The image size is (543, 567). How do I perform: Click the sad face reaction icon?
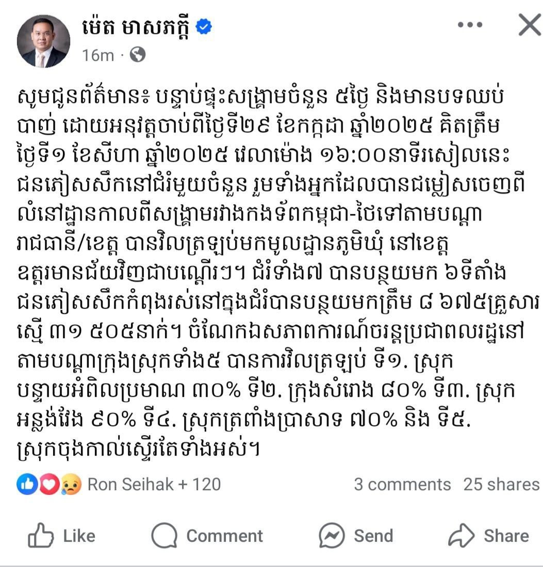point(71,484)
